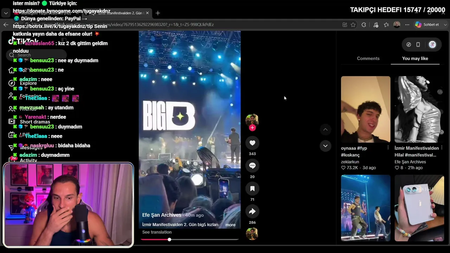This screenshot has width=450, height=253.
Task: Go back with the browser back arrow
Action: coord(6,25)
